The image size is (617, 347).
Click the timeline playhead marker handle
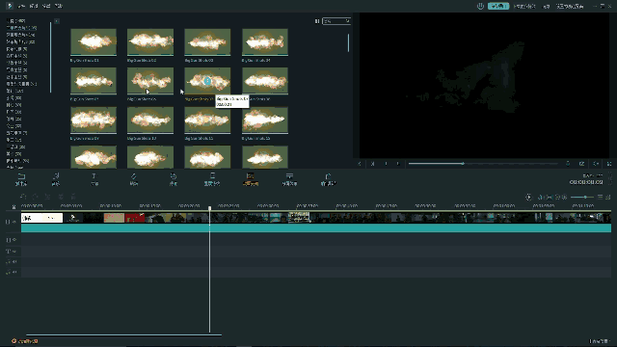click(x=210, y=208)
